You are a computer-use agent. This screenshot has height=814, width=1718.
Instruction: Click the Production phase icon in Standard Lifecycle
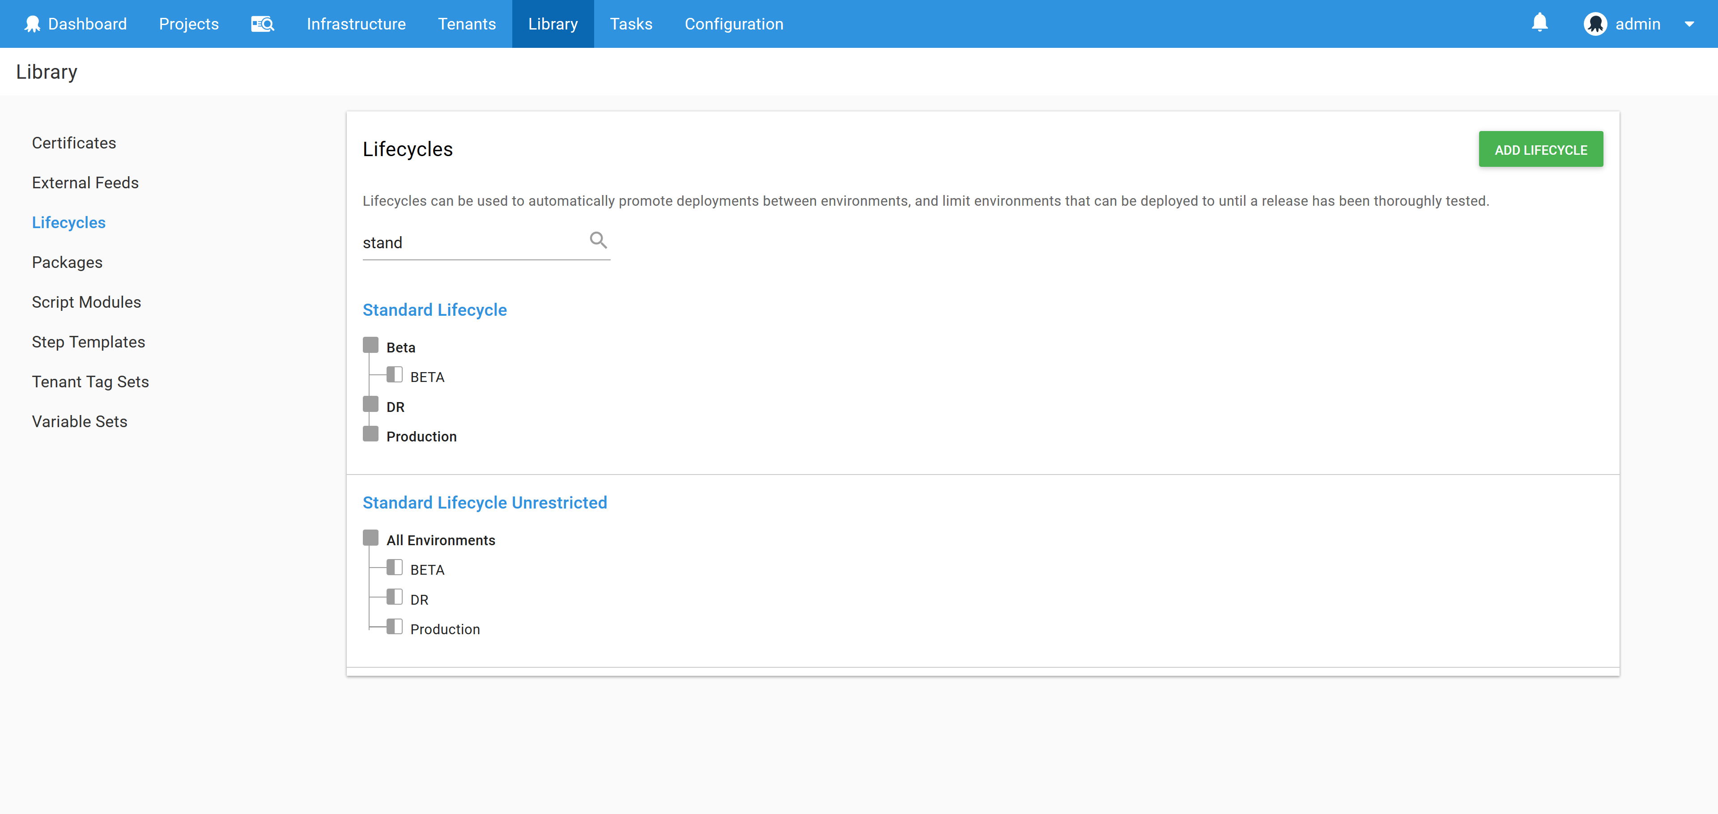click(370, 434)
